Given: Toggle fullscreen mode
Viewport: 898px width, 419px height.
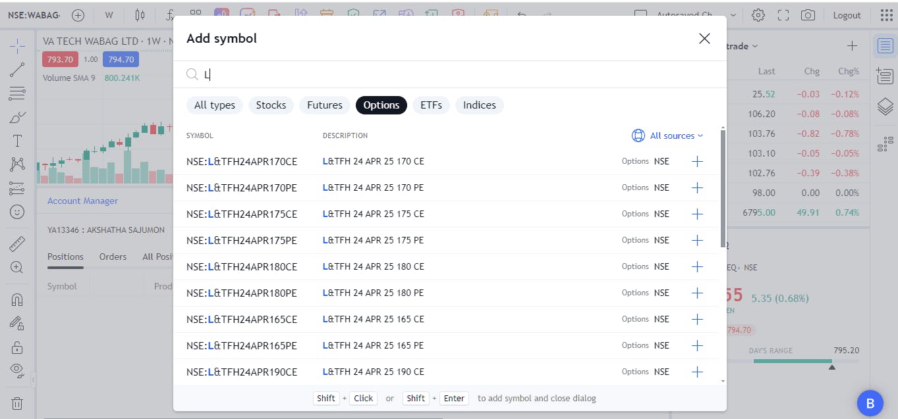Looking at the screenshot, I should point(783,15).
